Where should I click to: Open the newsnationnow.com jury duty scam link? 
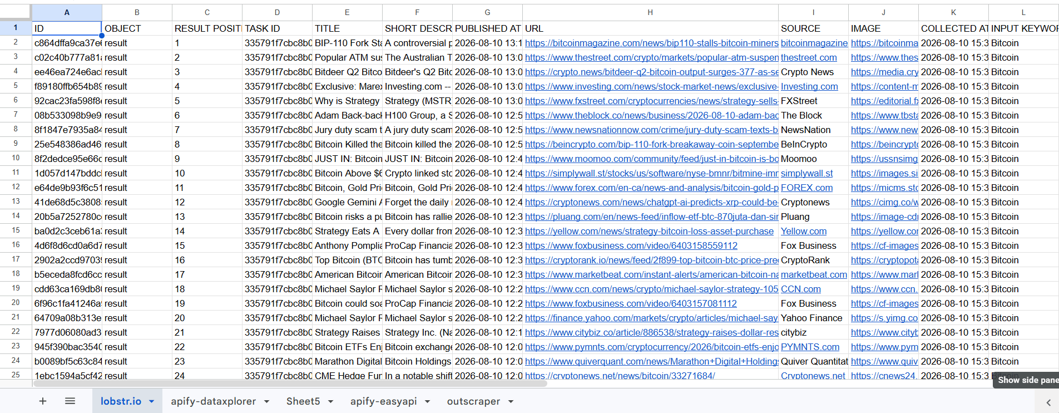click(651, 130)
